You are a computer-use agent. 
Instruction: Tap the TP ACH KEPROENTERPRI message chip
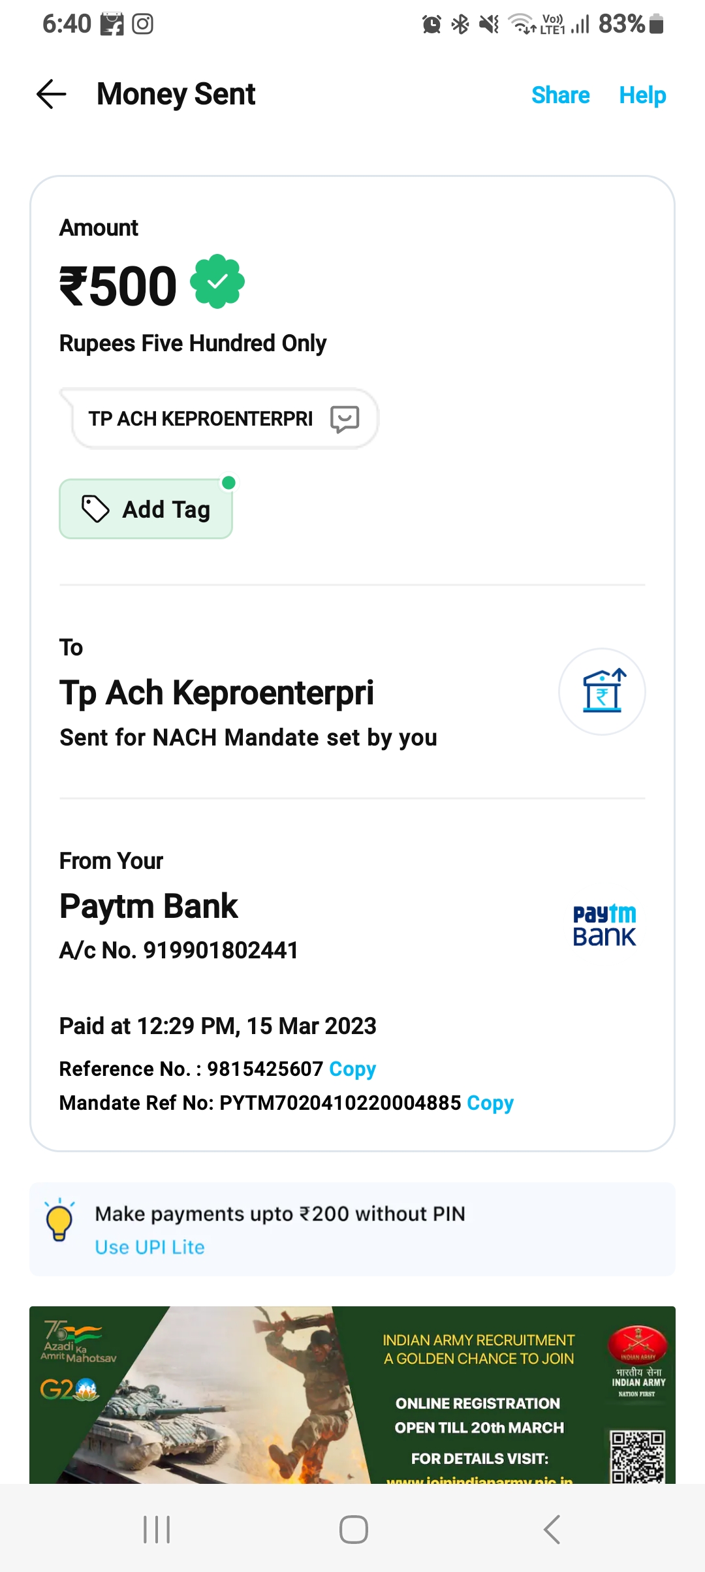(x=201, y=418)
